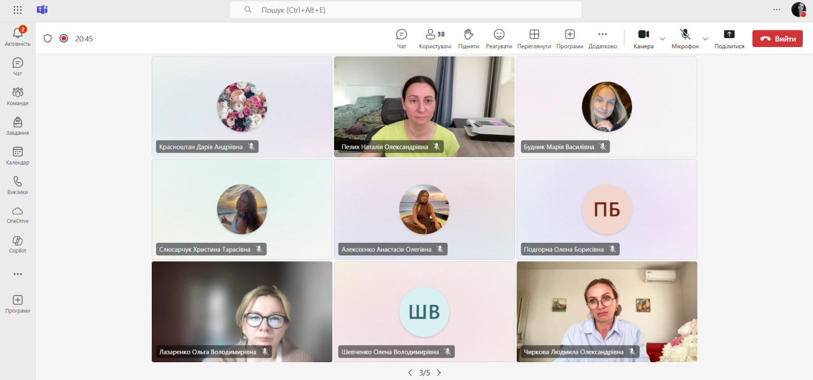Open OneDrive from the sidebar
This screenshot has height=380, width=813.
tap(18, 215)
